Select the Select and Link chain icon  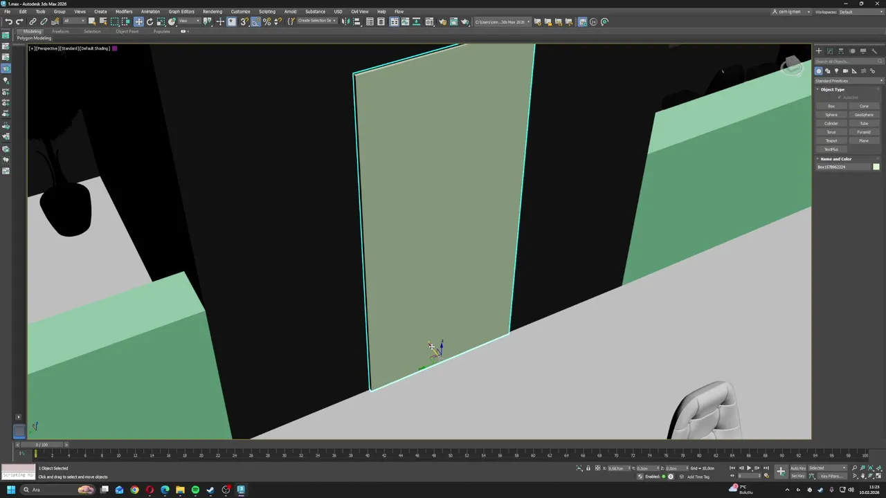click(x=33, y=21)
